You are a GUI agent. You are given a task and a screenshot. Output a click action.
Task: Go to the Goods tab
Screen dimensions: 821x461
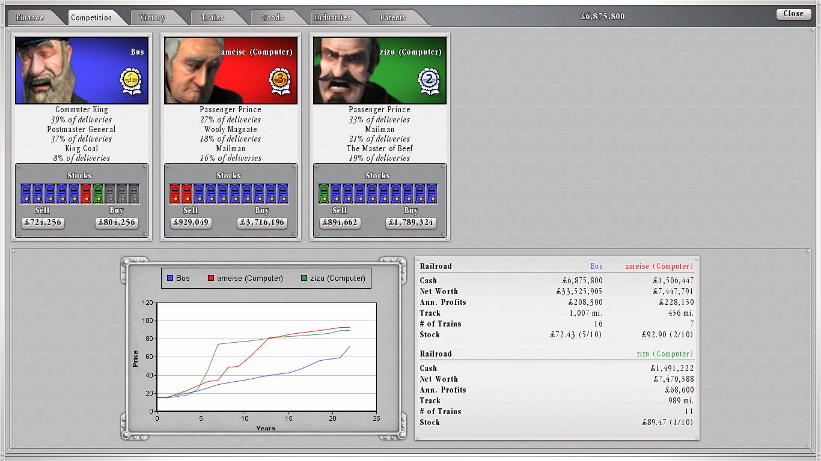[x=274, y=17]
